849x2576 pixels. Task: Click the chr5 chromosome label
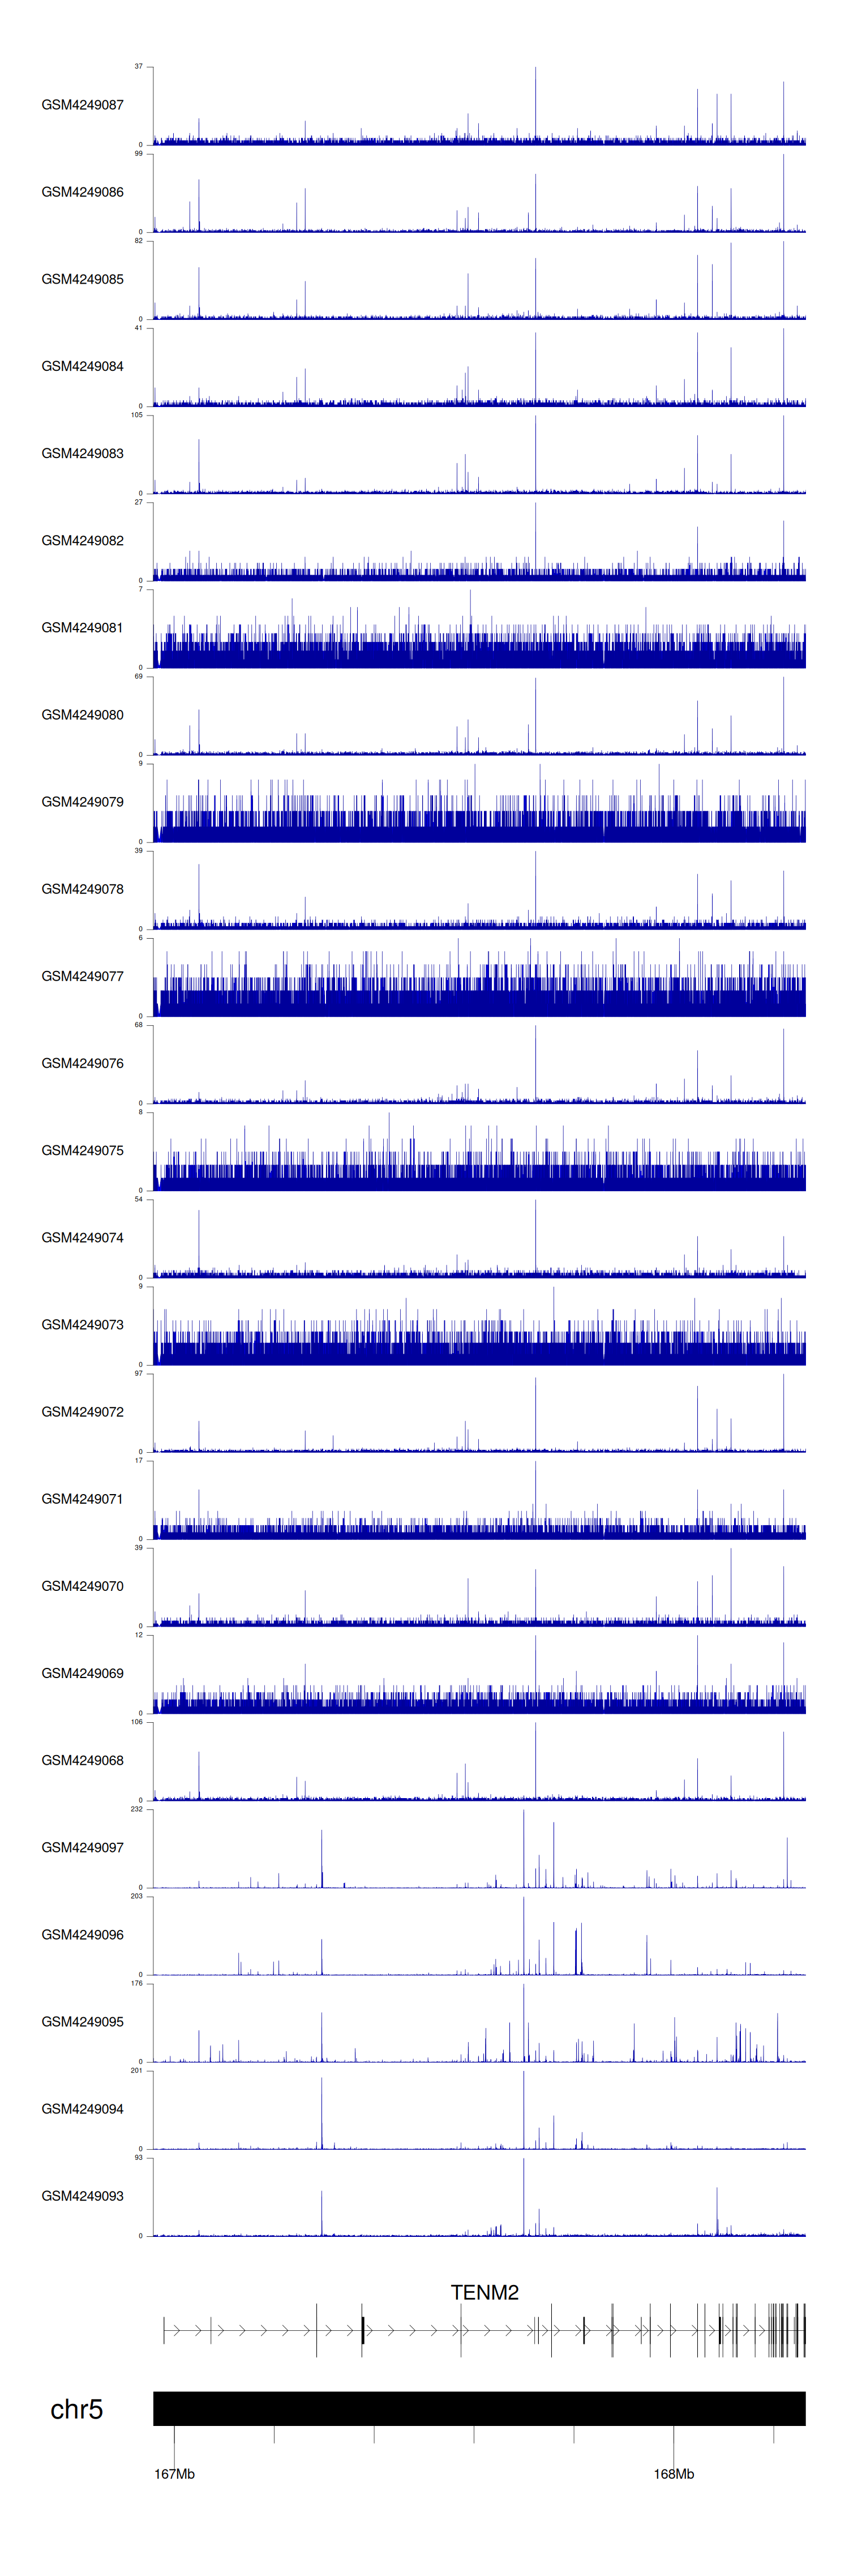coord(76,2409)
